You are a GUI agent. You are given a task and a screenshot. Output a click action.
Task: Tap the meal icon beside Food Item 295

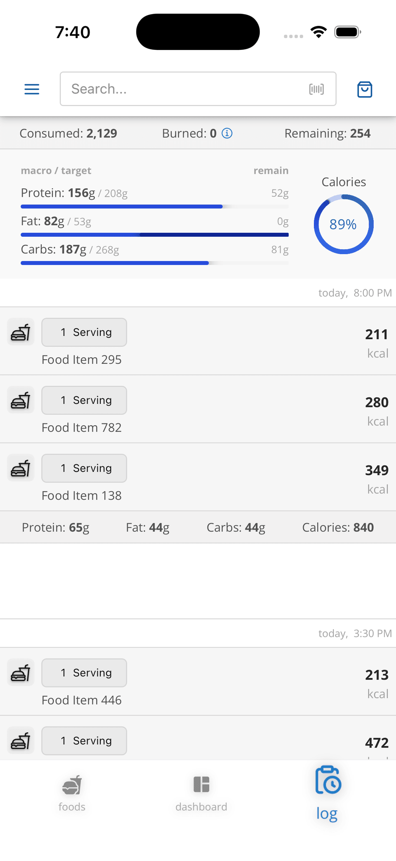point(21,333)
